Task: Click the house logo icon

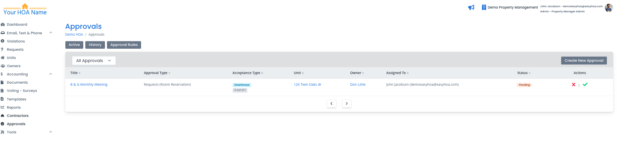Action: click(25, 6)
